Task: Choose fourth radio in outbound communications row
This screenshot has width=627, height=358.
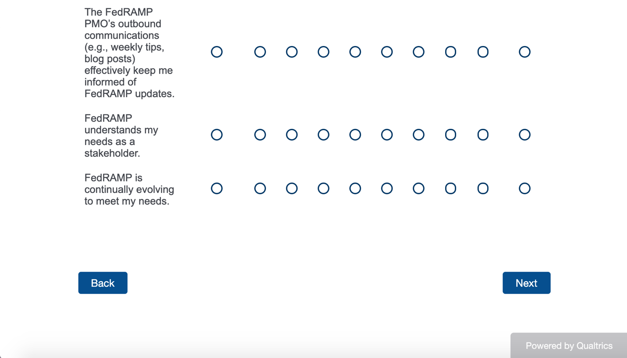Action: click(323, 52)
